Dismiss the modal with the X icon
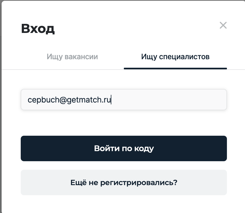 223,25
